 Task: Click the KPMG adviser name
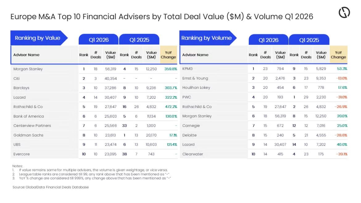point(188,69)
